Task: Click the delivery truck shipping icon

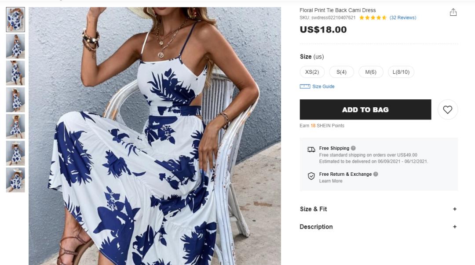Action: point(311,149)
